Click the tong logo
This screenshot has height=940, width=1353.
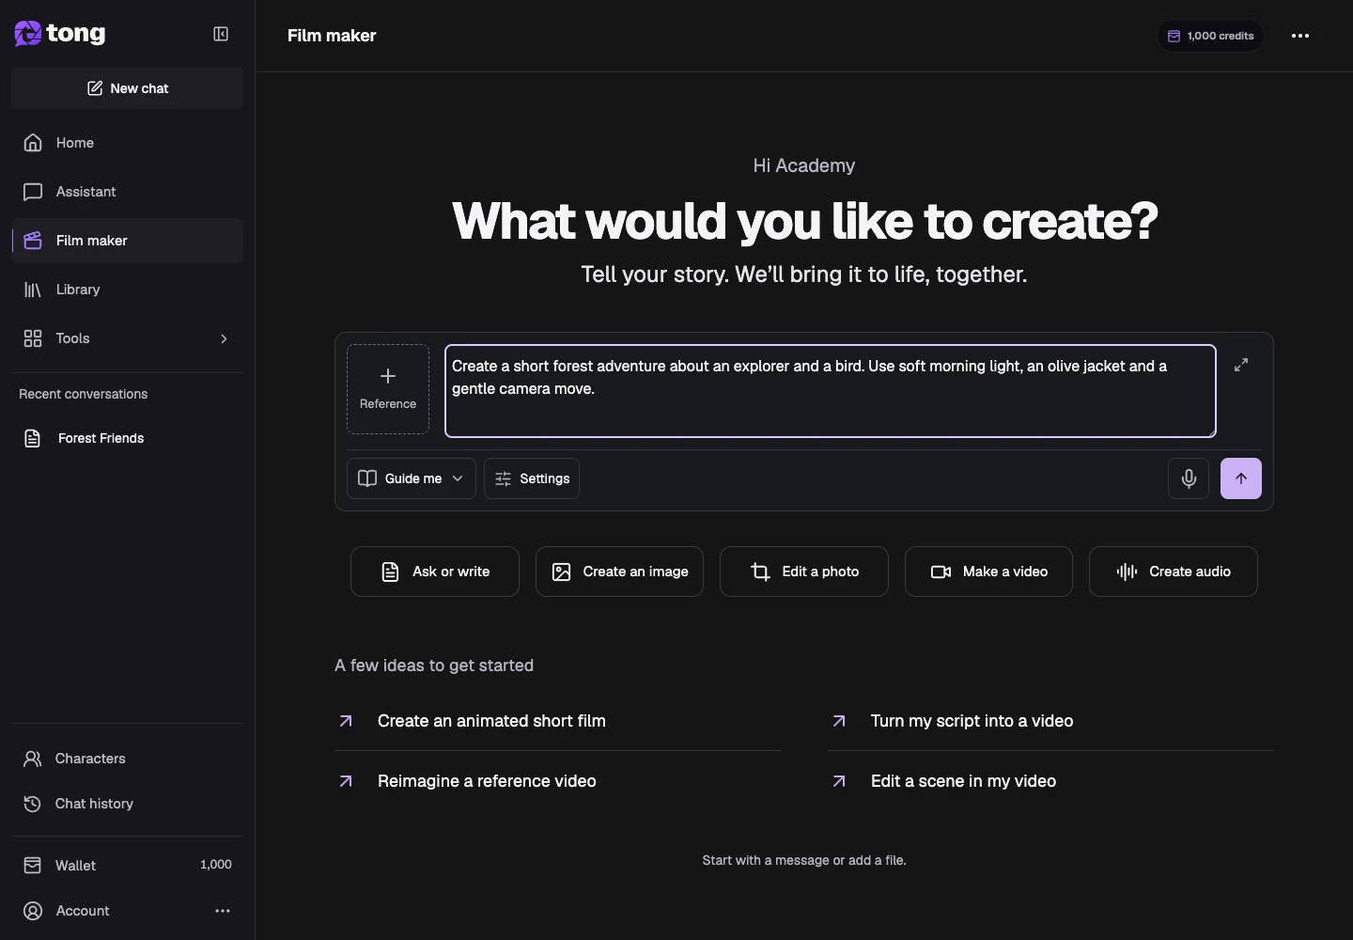tap(60, 34)
